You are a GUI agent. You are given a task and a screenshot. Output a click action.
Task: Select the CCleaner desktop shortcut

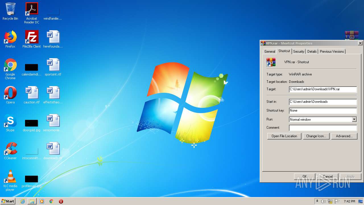coord(10,151)
